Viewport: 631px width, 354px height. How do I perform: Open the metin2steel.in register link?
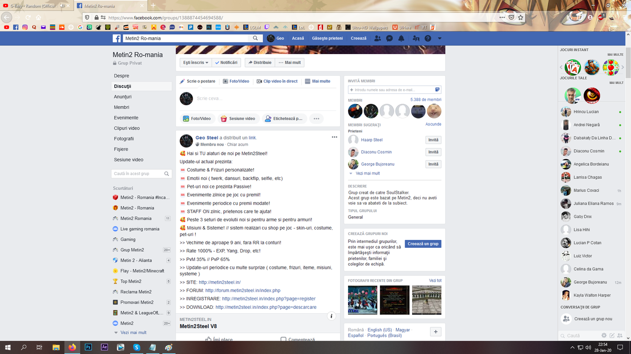(269, 298)
